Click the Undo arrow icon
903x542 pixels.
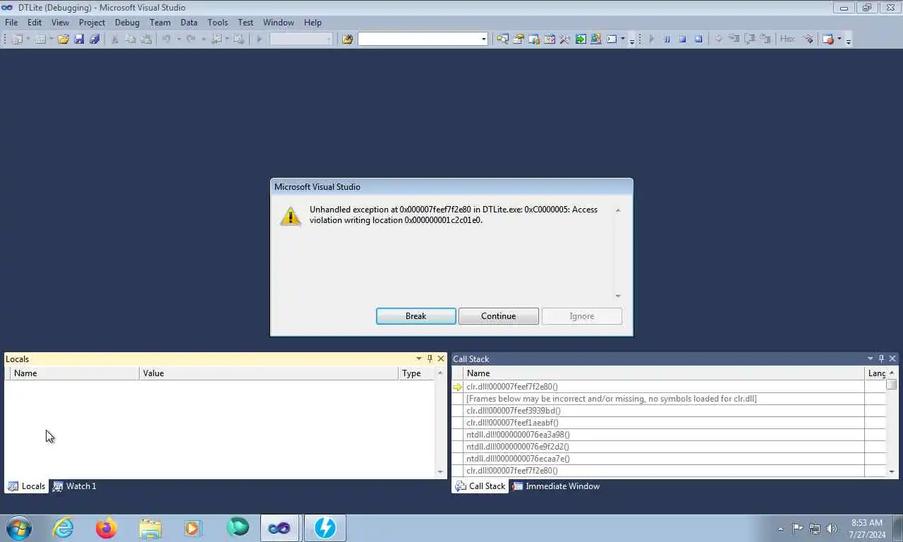tap(166, 39)
